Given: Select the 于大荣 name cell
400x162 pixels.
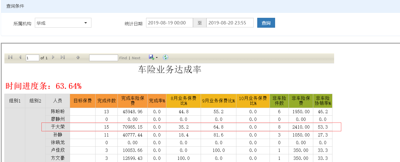Looking at the screenshot, I should coord(57,127).
